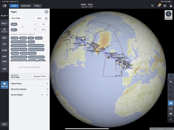Toggle the High IFR chart mode
Screen dimensions: 174x130
(4, 85)
